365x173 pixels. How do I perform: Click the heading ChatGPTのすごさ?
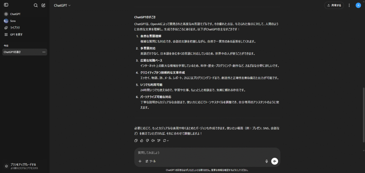(145, 17)
